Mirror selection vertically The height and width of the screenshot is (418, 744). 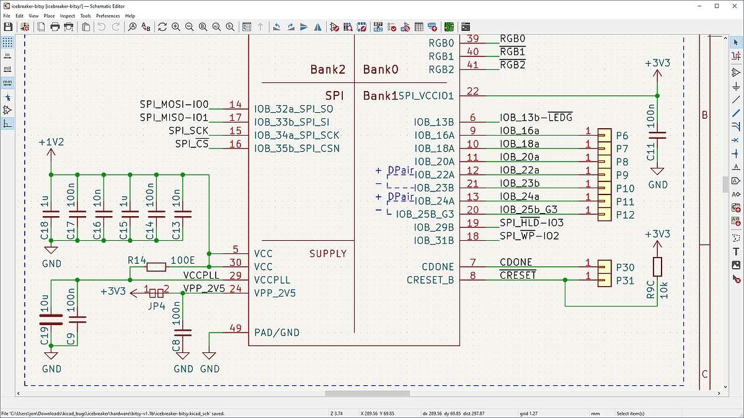click(304, 27)
